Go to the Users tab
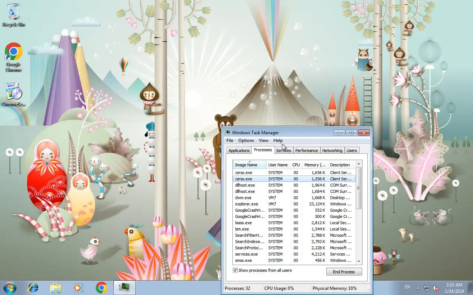Screen dimensions: 473x295 pyautogui.click(x=352, y=150)
